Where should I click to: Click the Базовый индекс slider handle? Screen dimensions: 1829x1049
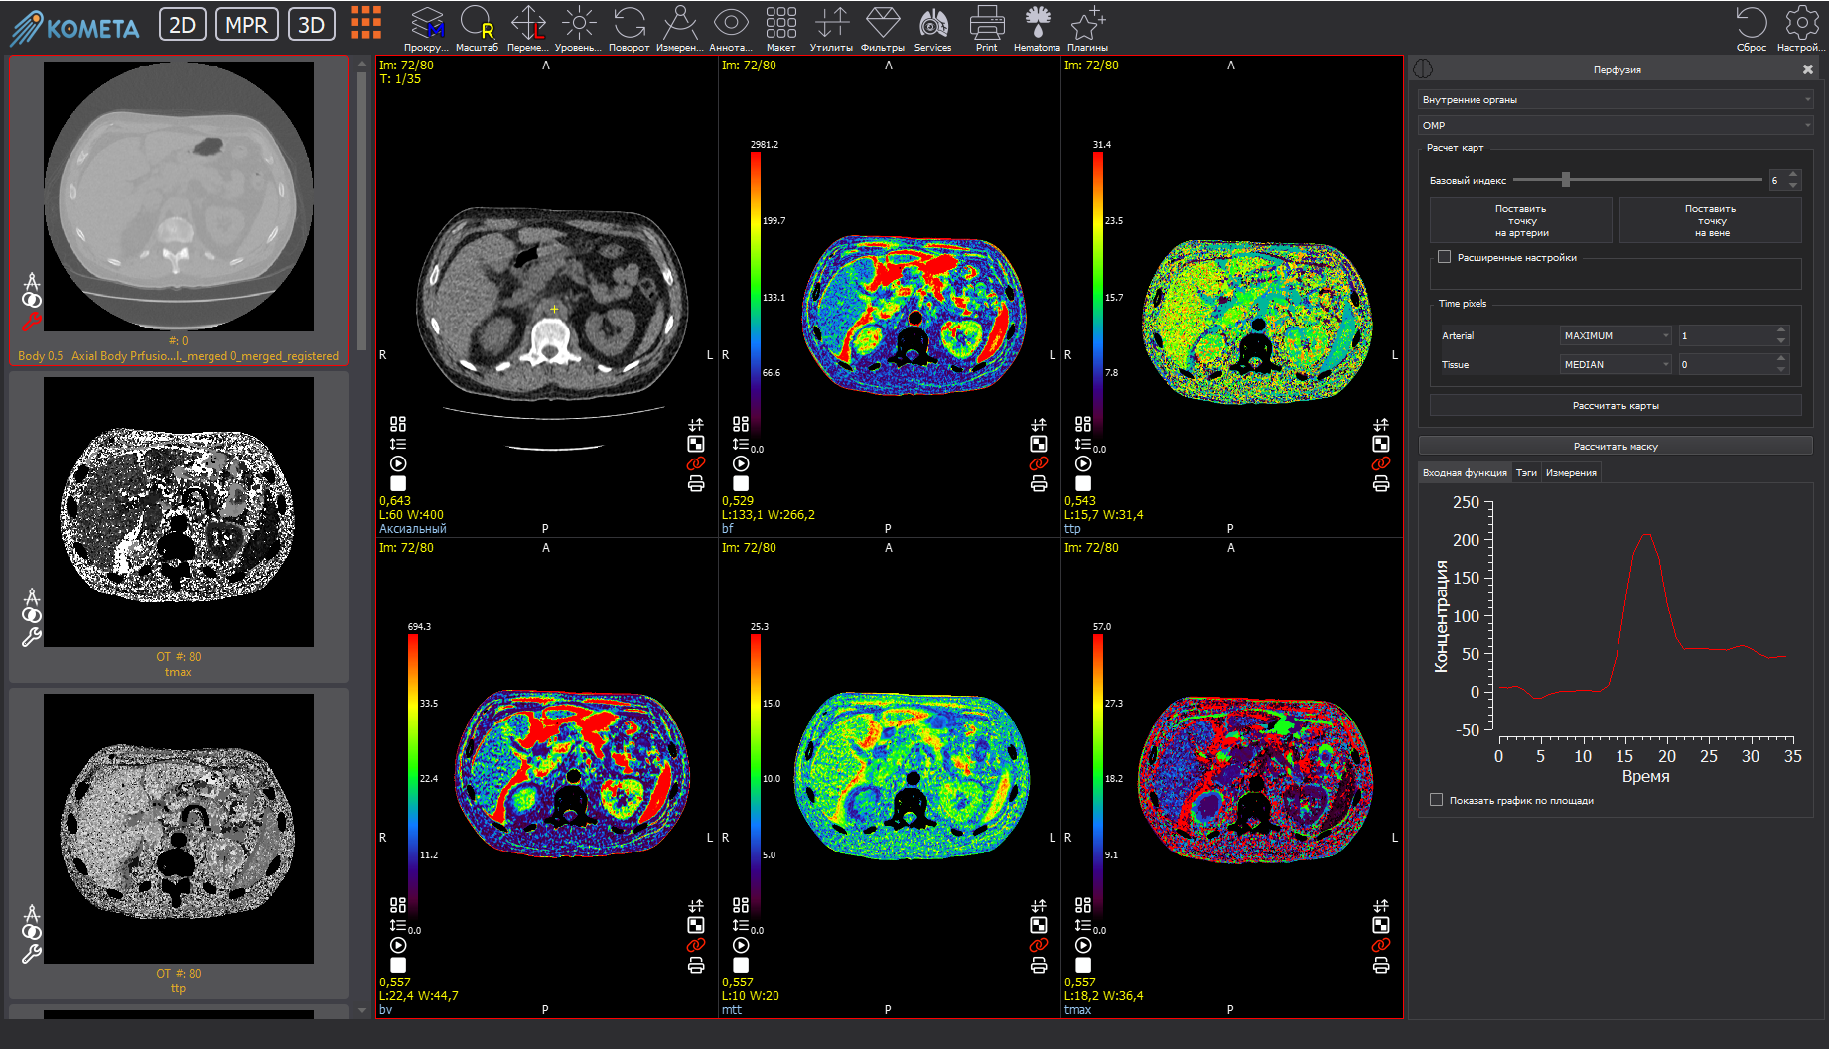(1566, 180)
